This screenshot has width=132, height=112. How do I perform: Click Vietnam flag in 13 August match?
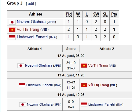(x=84, y=85)
